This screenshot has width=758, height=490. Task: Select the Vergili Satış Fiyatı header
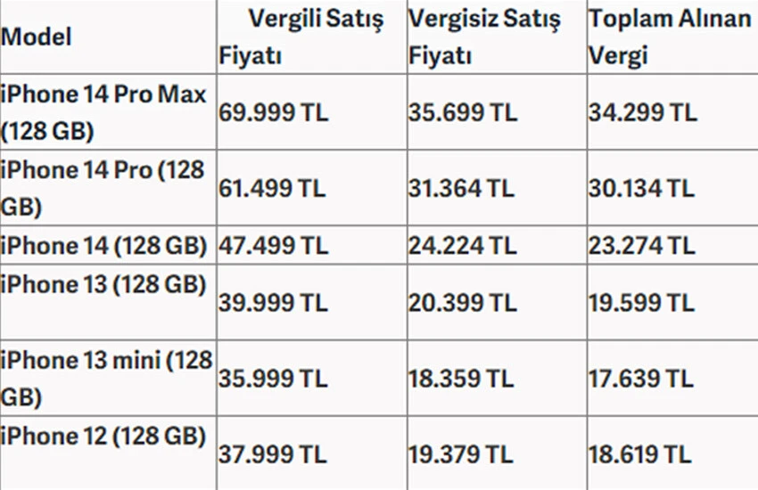tap(303, 37)
